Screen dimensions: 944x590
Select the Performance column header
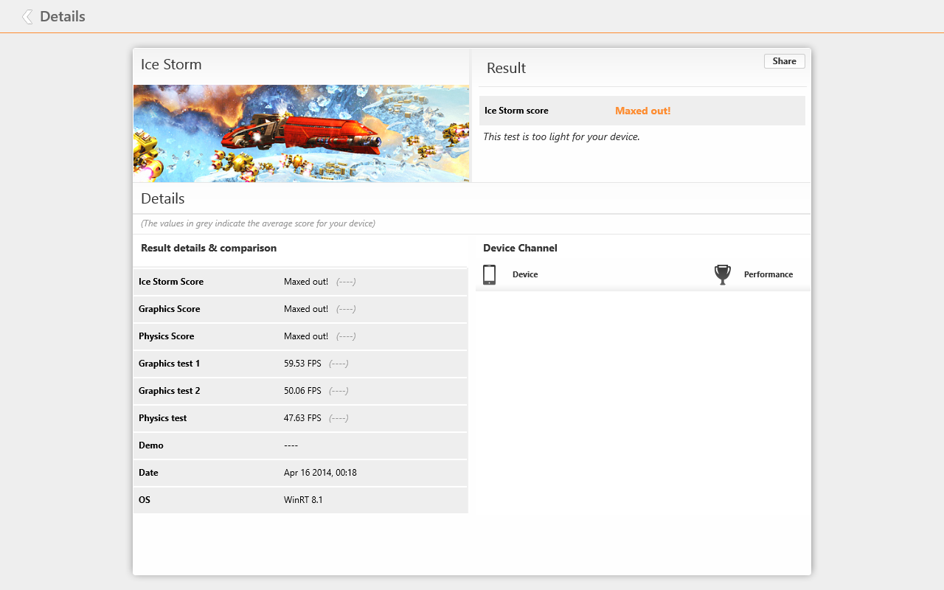coord(768,274)
